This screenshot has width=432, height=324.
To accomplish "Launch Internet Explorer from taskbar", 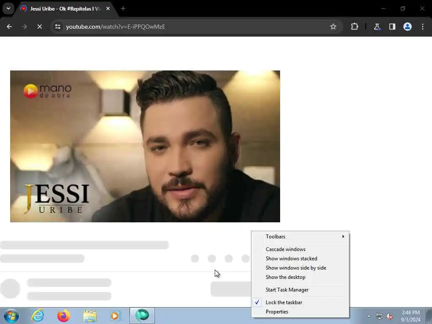I will (x=38, y=316).
